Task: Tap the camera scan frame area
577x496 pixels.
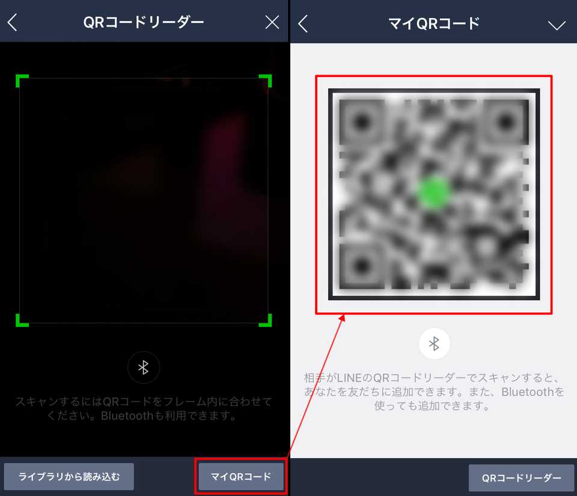Action: (144, 201)
